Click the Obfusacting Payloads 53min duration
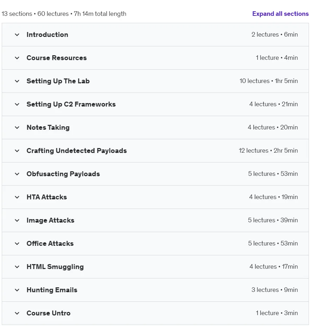 289,174
